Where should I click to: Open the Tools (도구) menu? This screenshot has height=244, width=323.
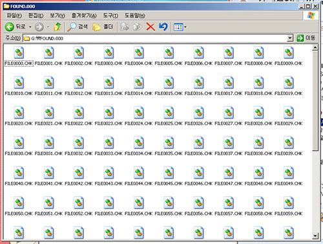[110, 16]
